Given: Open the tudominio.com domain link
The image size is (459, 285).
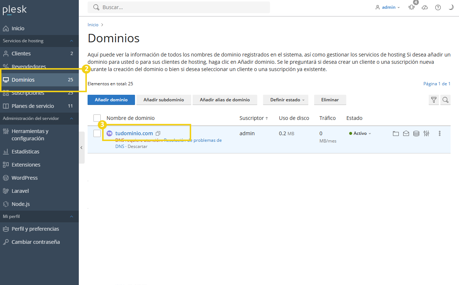Looking at the screenshot, I should tap(134, 133).
